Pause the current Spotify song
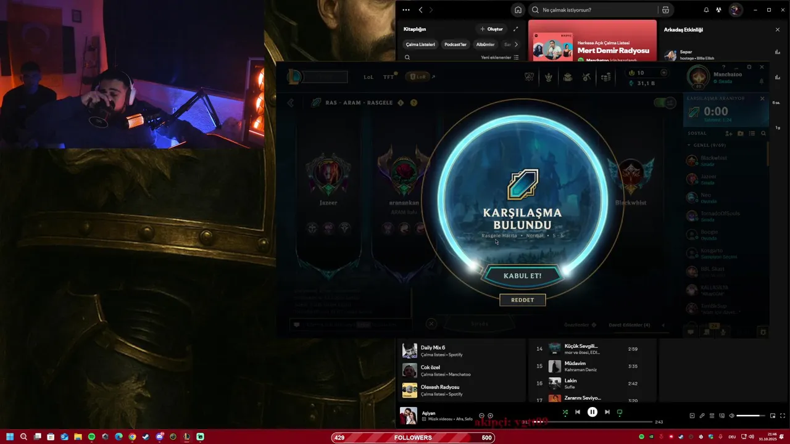 point(592,412)
